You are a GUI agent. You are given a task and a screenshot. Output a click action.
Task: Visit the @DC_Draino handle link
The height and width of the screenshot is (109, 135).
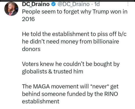(73, 4)
